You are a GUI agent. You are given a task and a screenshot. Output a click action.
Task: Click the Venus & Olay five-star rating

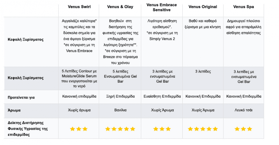click(x=120, y=129)
